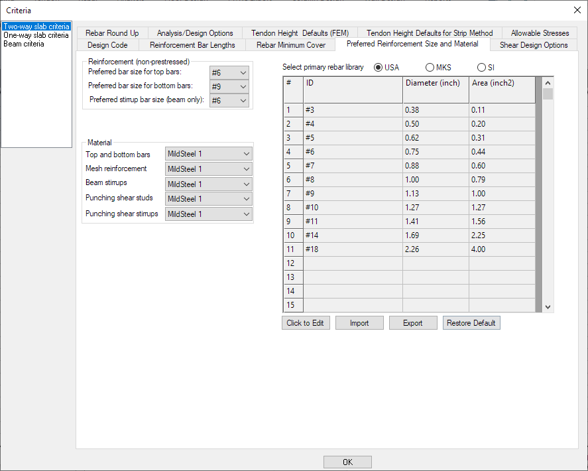This screenshot has height=471, width=588.
Task: Switch to Rebar Round Up tab
Action: 112,33
